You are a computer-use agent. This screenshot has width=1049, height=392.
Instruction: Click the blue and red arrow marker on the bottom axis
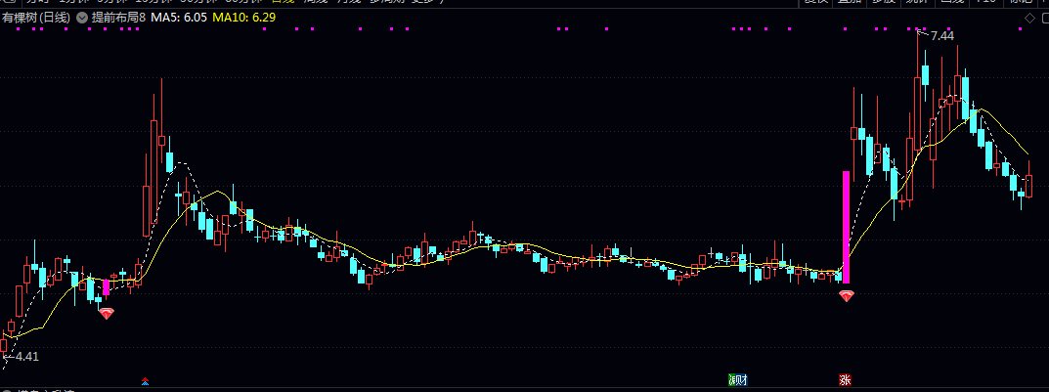(145, 382)
